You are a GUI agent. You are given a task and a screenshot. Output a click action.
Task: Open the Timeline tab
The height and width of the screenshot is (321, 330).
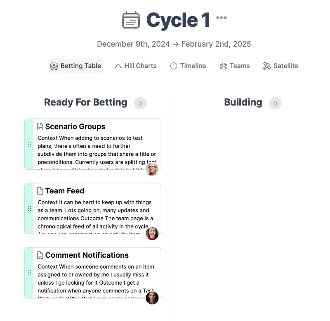pos(188,66)
